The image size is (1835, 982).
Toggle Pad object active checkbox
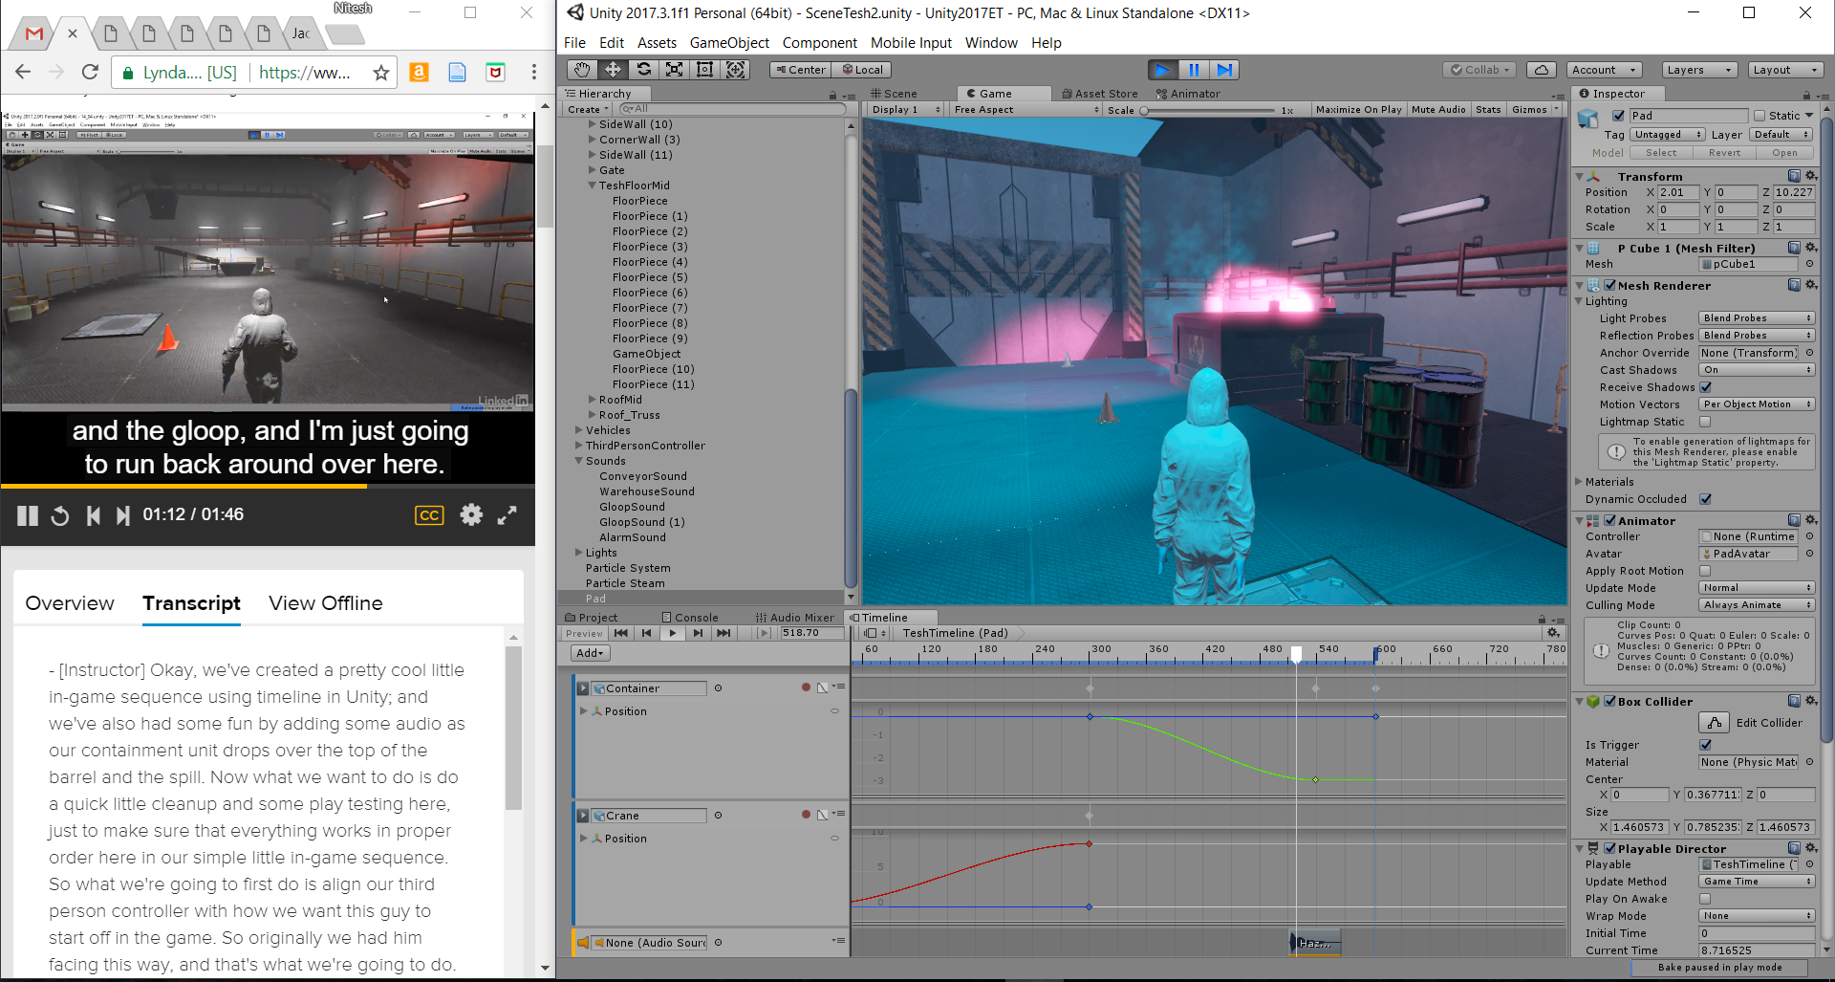(x=1618, y=116)
